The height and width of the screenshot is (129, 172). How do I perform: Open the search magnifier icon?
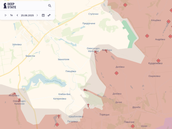point(50,6)
